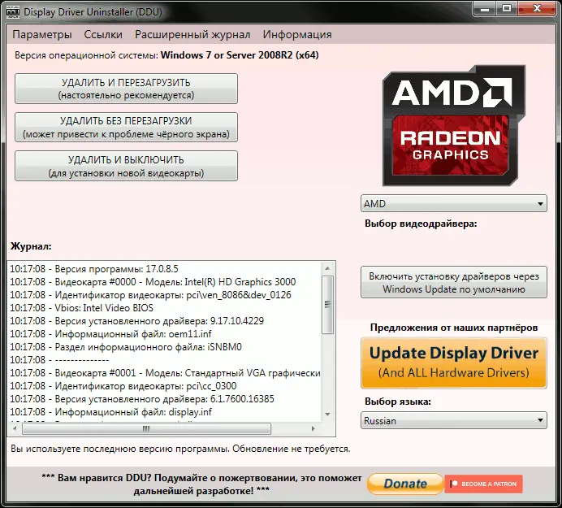Select log line with section iSNBM0

126,347
